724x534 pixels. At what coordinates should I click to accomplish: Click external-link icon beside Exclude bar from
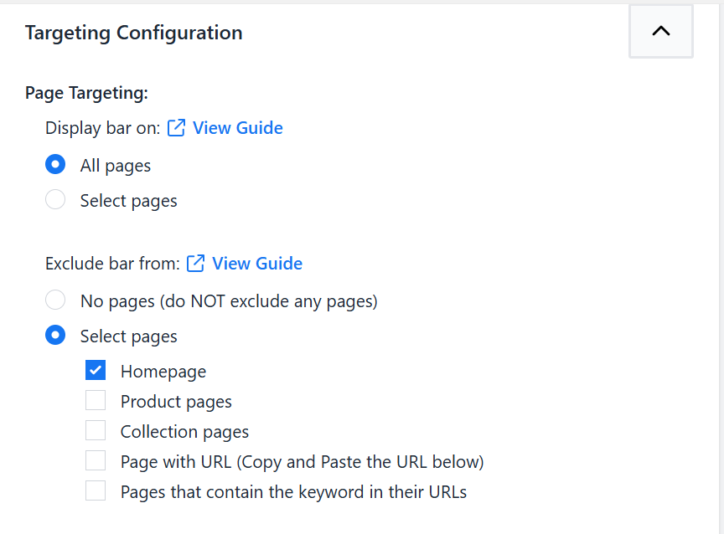coord(195,264)
